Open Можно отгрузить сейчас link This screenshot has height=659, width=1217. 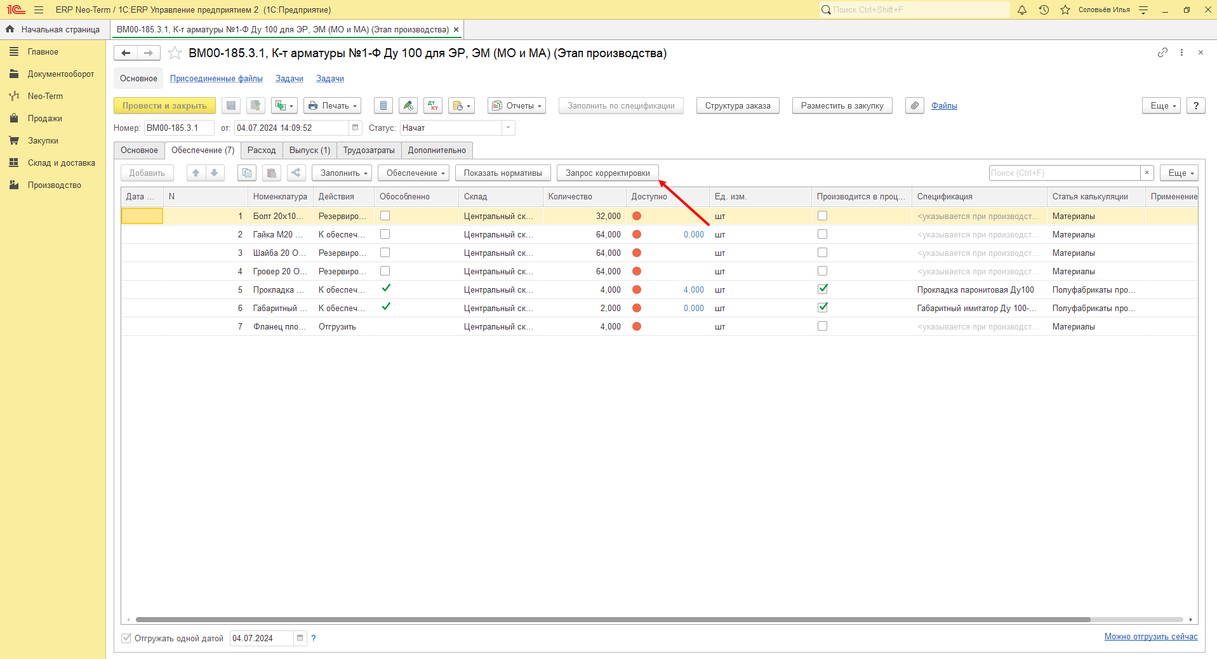click(1151, 637)
